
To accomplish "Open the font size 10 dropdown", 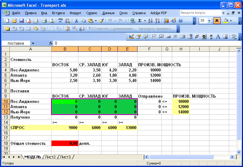I will pos(209,21).
